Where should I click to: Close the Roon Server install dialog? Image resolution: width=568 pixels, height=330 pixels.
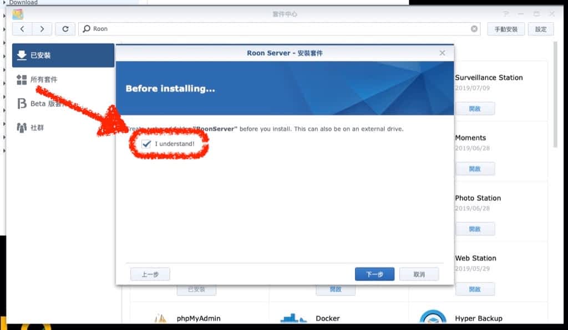click(x=442, y=53)
